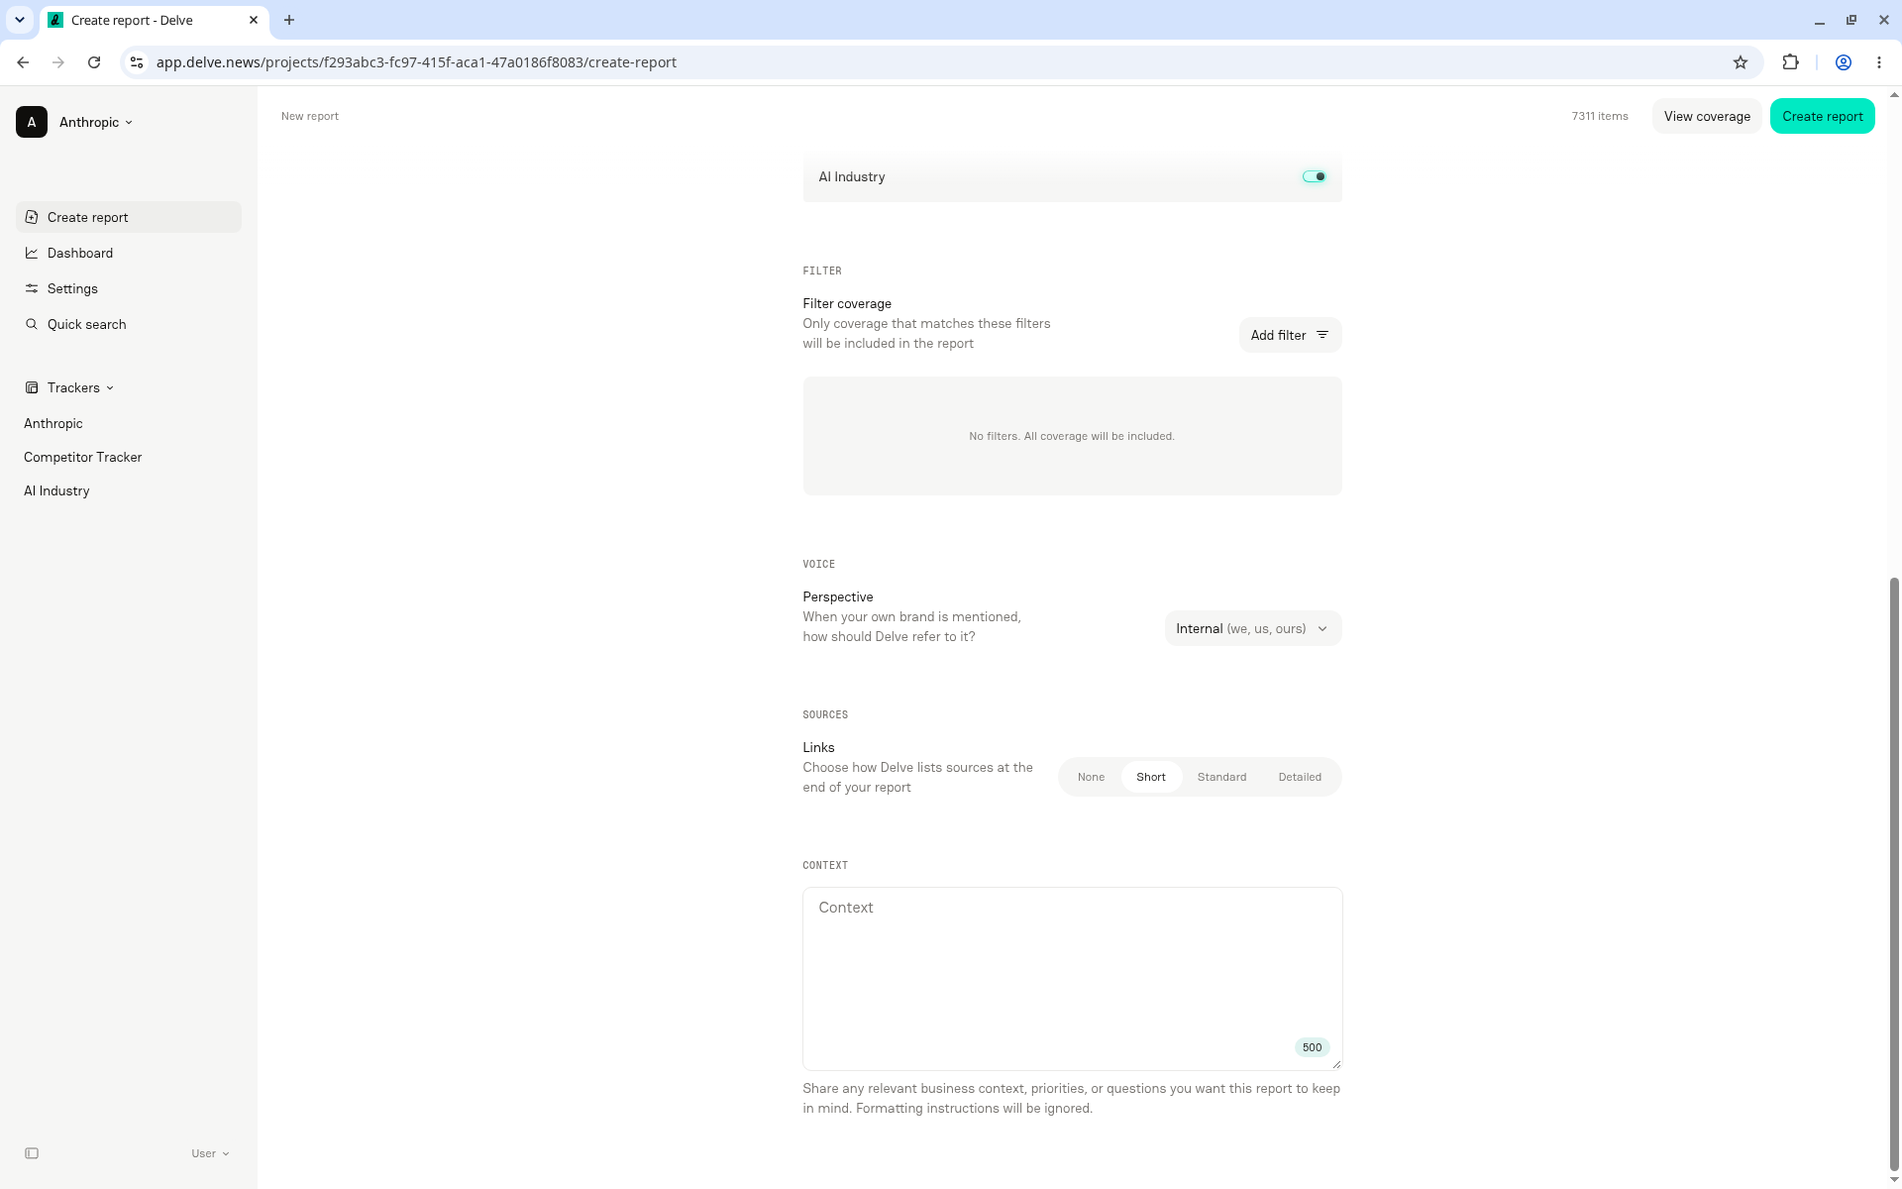The height and width of the screenshot is (1189, 1902).
Task: Click the View coverage button
Action: [x=1707, y=116]
